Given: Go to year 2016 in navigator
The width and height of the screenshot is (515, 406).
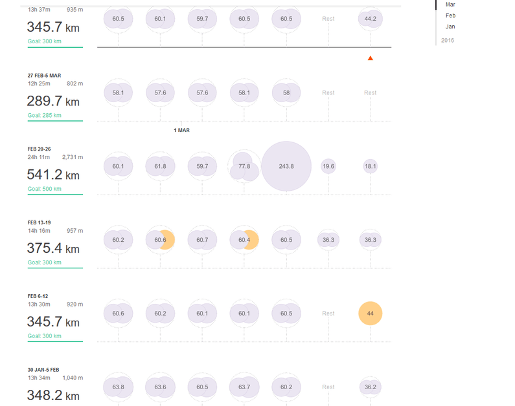Looking at the screenshot, I should point(448,40).
